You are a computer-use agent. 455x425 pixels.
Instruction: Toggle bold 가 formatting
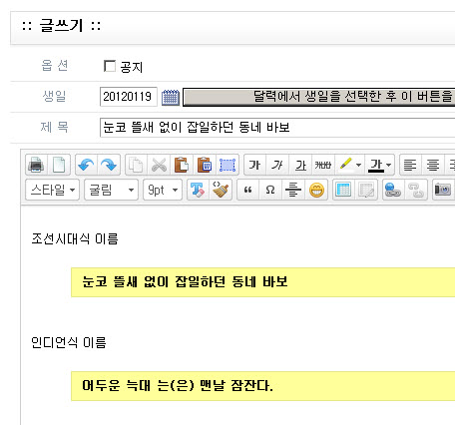tap(254, 165)
